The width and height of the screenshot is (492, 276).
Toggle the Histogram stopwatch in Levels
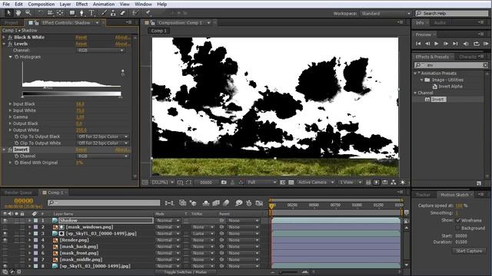[x=17, y=57]
